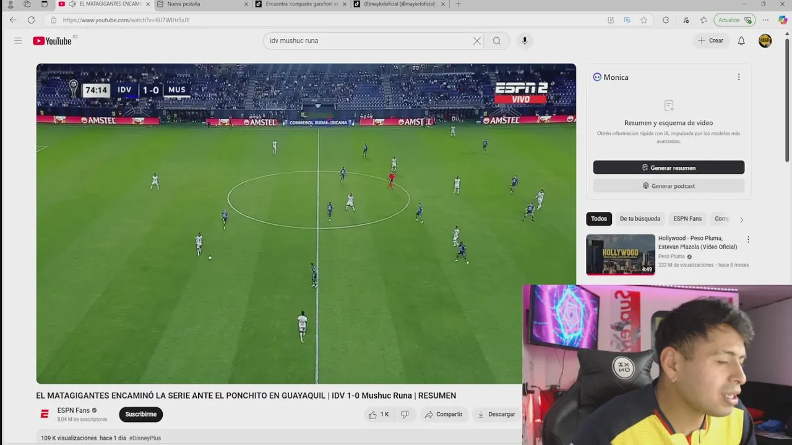The width and height of the screenshot is (792, 445).
Task: Add this page to favorites star
Action: [643, 20]
